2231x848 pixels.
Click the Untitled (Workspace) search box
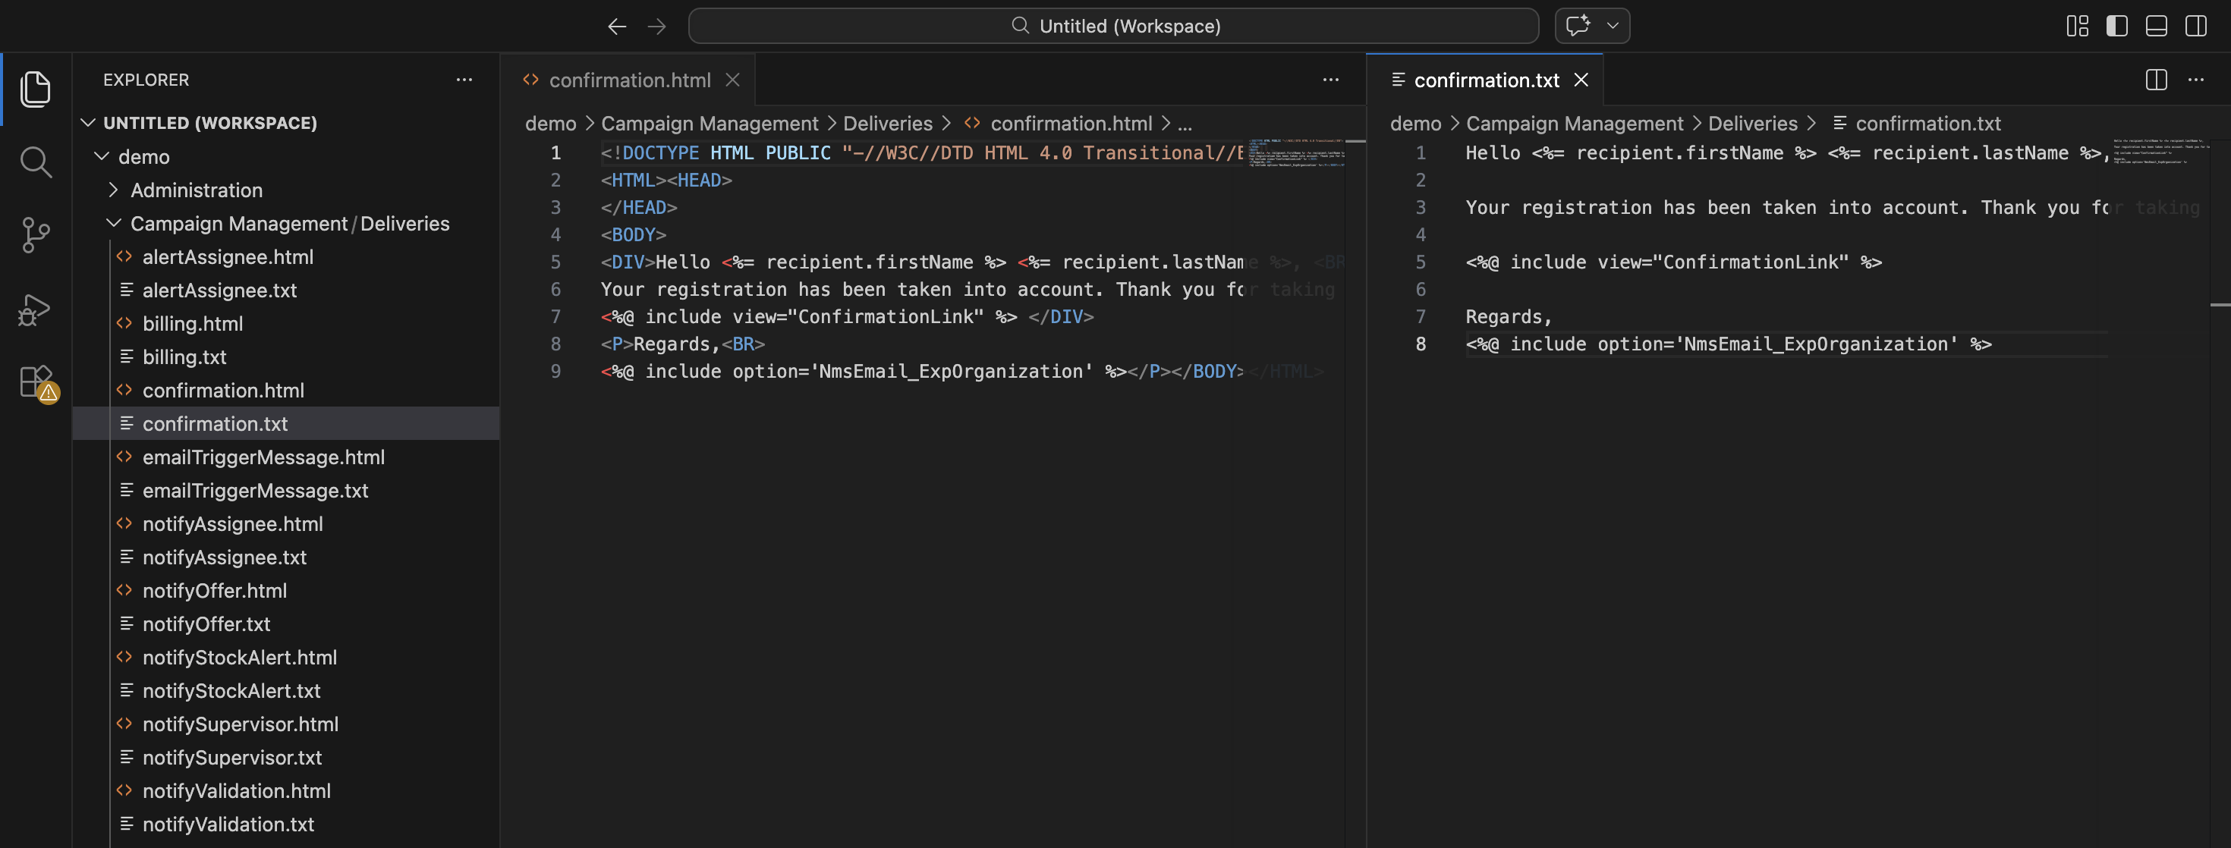click(1114, 26)
